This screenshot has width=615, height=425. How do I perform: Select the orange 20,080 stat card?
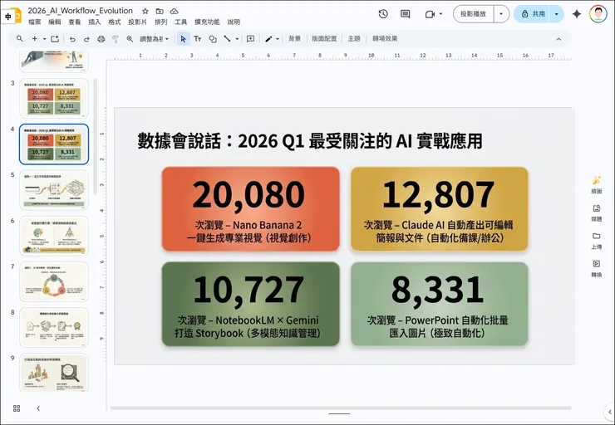251,209
